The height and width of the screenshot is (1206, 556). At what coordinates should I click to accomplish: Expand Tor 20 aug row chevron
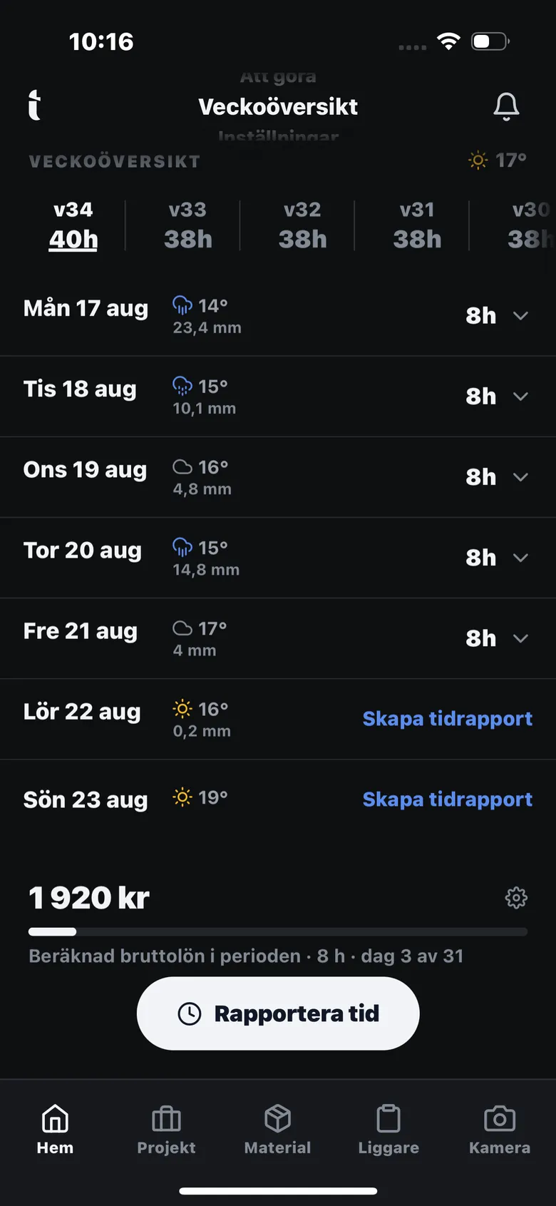521,558
